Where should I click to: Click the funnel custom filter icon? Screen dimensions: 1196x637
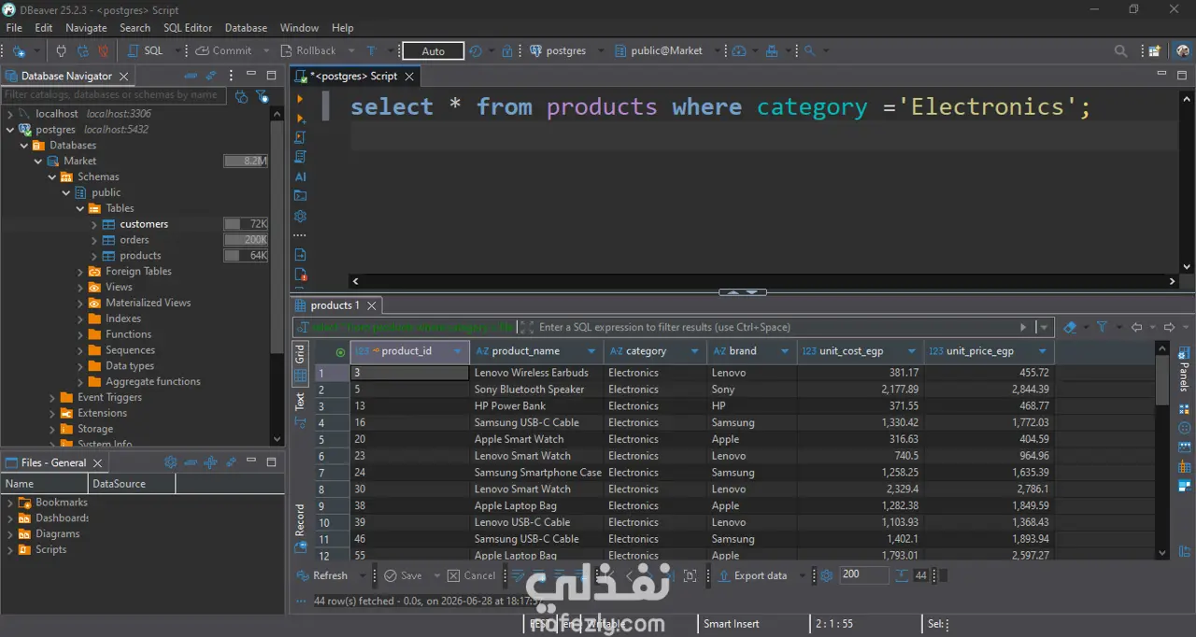pyautogui.click(x=1103, y=327)
